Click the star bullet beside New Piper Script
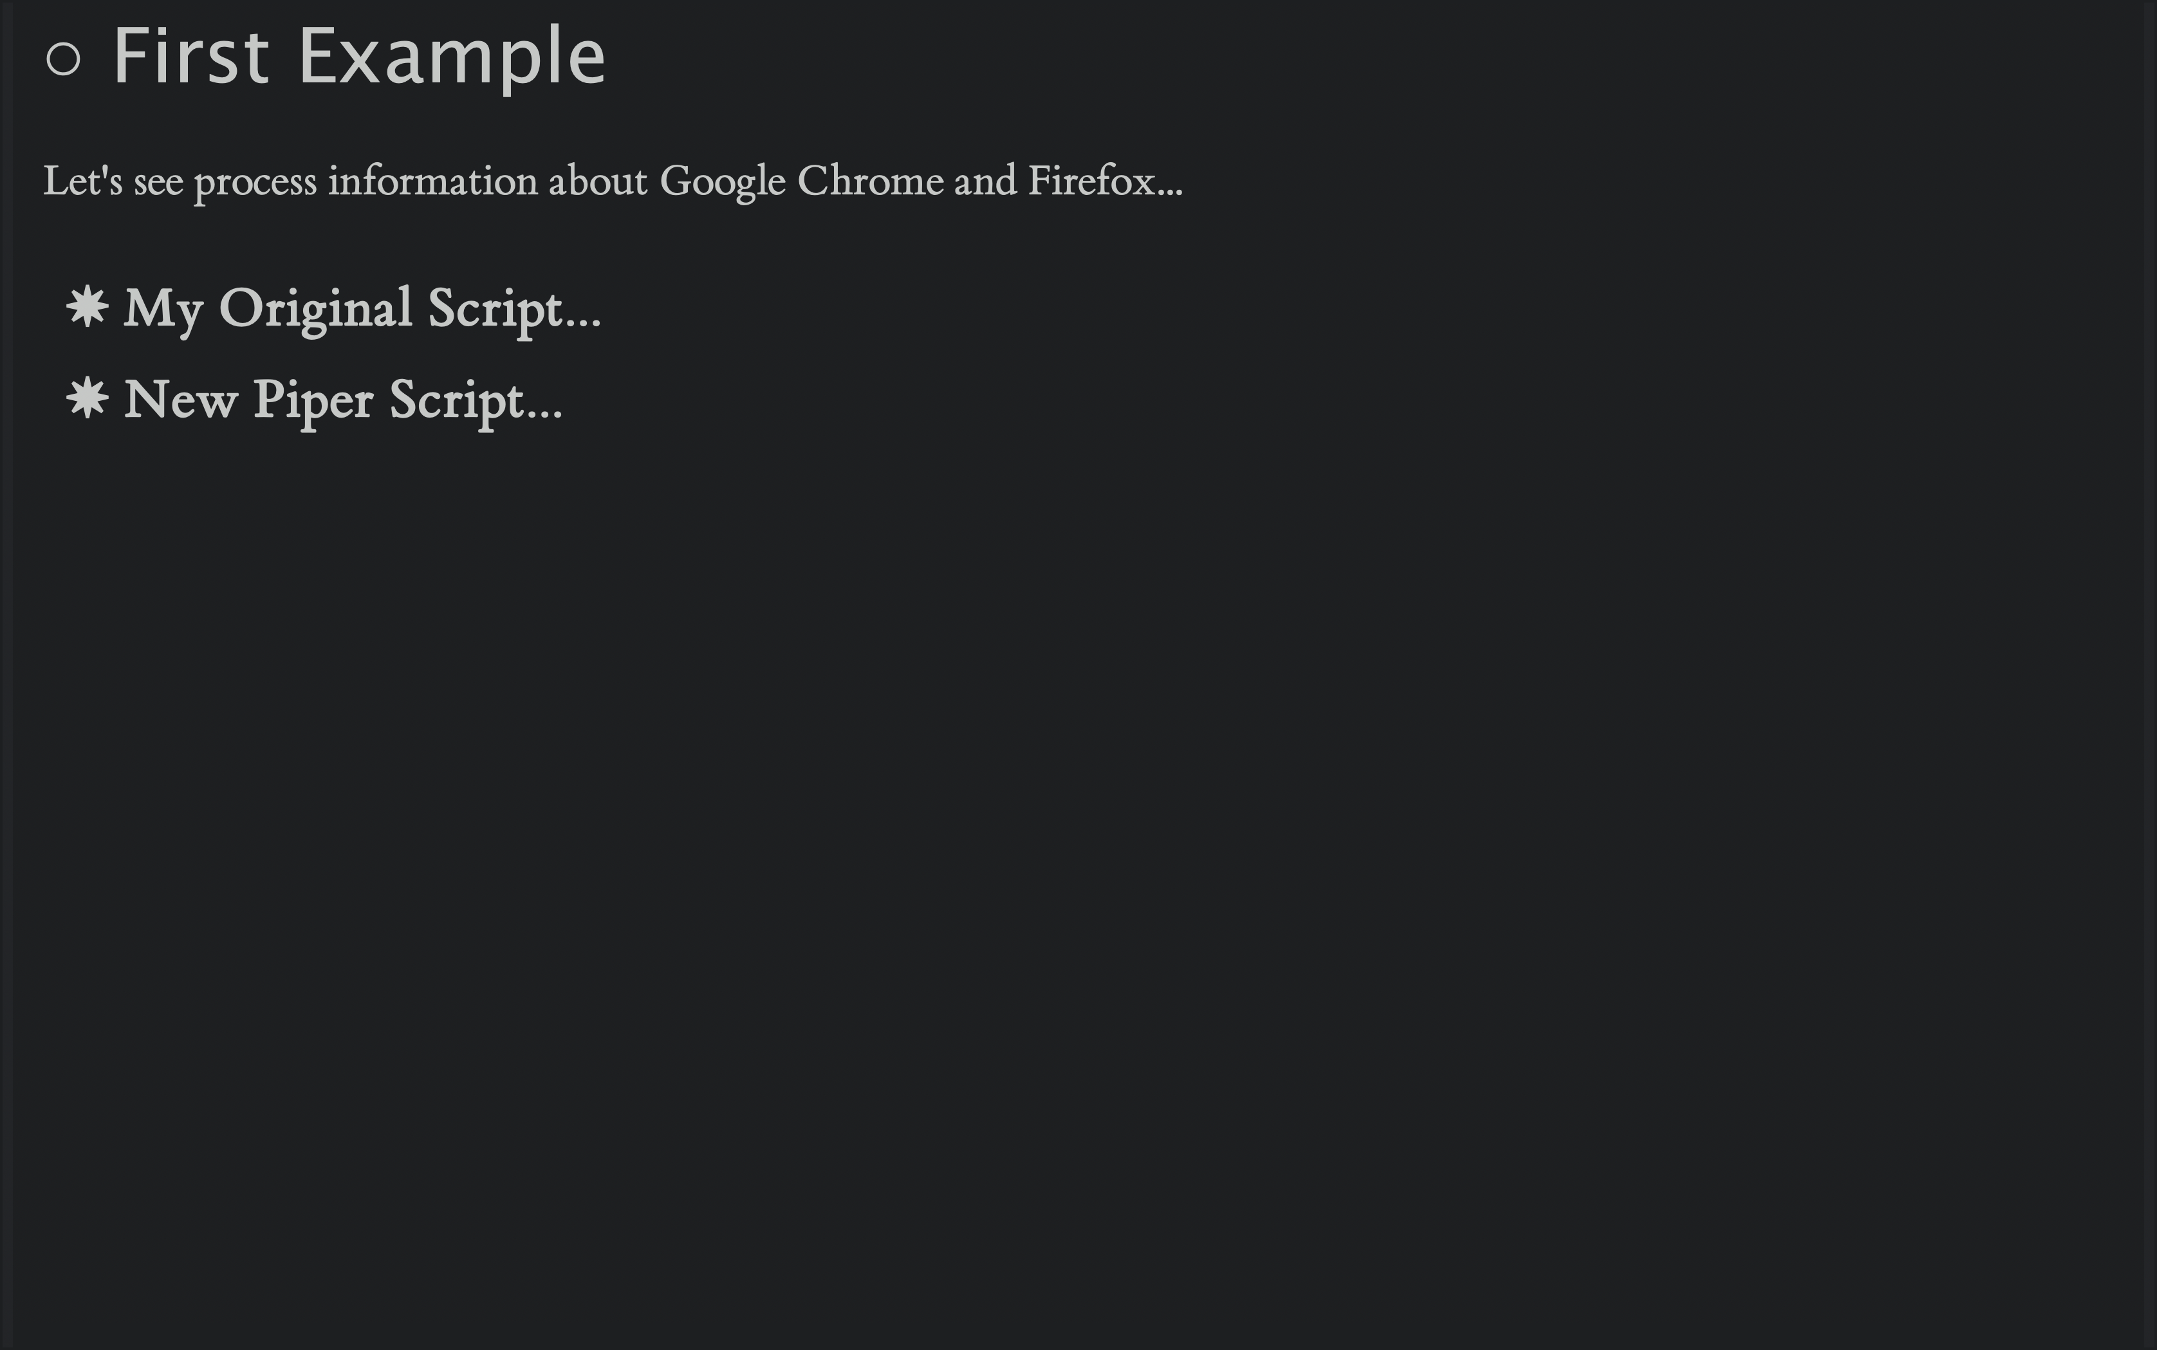This screenshot has width=2157, height=1350. point(88,398)
